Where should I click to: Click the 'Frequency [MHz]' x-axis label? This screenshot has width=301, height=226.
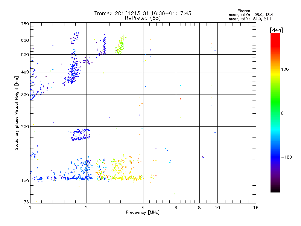143,212
